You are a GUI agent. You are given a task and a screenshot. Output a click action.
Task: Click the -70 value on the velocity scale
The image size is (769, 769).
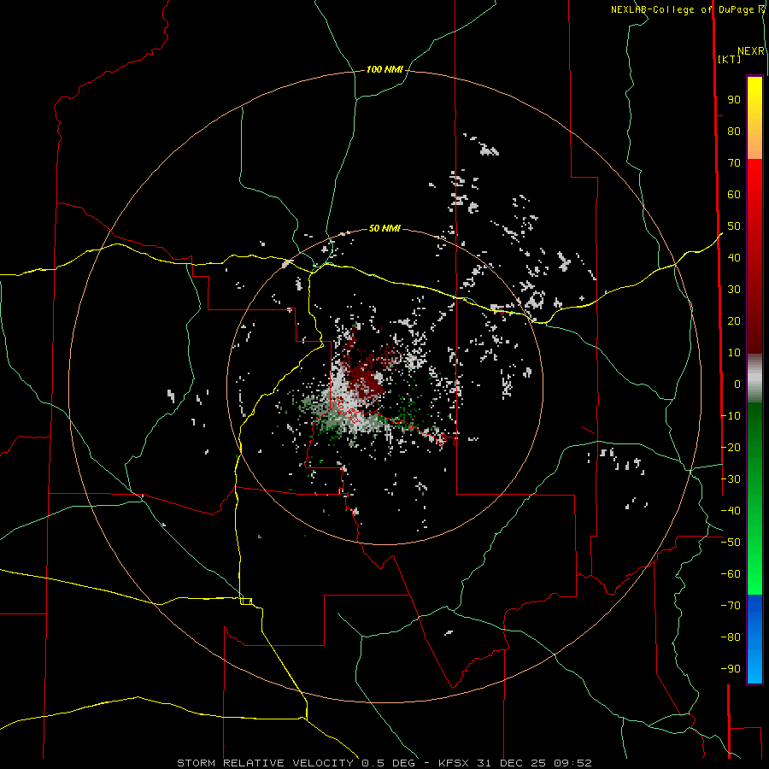click(731, 606)
